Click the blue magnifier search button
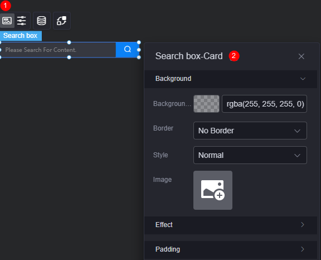The image size is (321, 260). coord(127,49)
